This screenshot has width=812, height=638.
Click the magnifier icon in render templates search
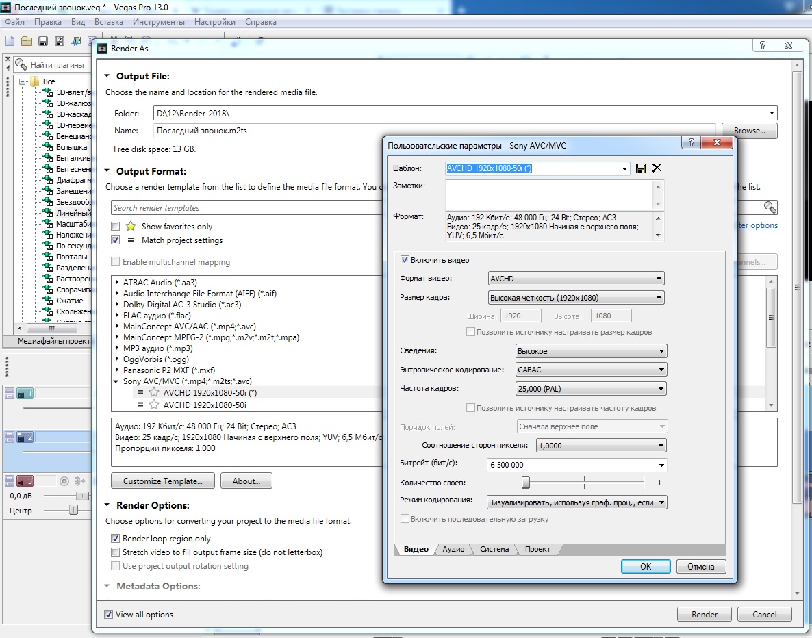(770, 208)
